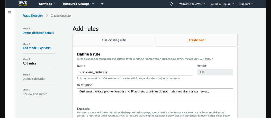Viewport: 271px width, 118px height.
Task: Open the Support menu
Action: pos(246,4)
